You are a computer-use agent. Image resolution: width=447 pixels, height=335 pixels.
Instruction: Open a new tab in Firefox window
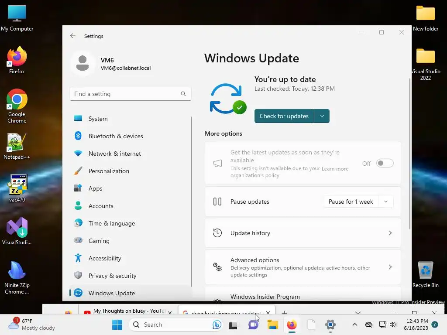284,312
